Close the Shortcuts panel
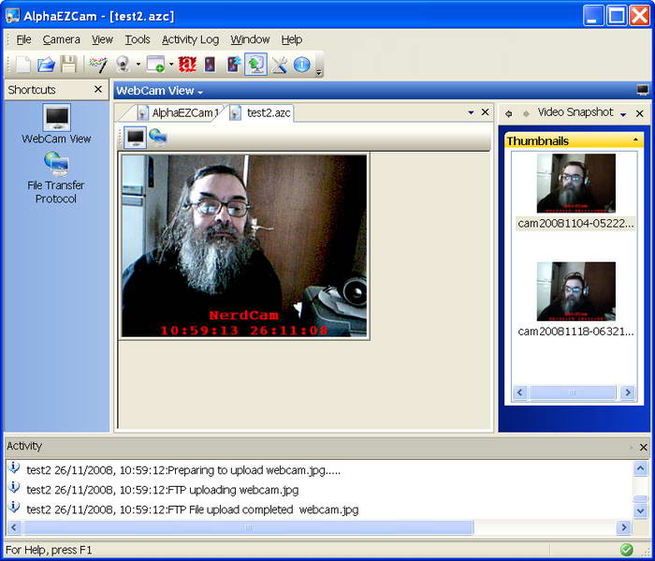Screen dimensions: 655x561 coord(98,90)
